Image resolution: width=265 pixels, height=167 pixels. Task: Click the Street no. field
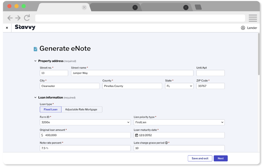click(x=54, y=73)
